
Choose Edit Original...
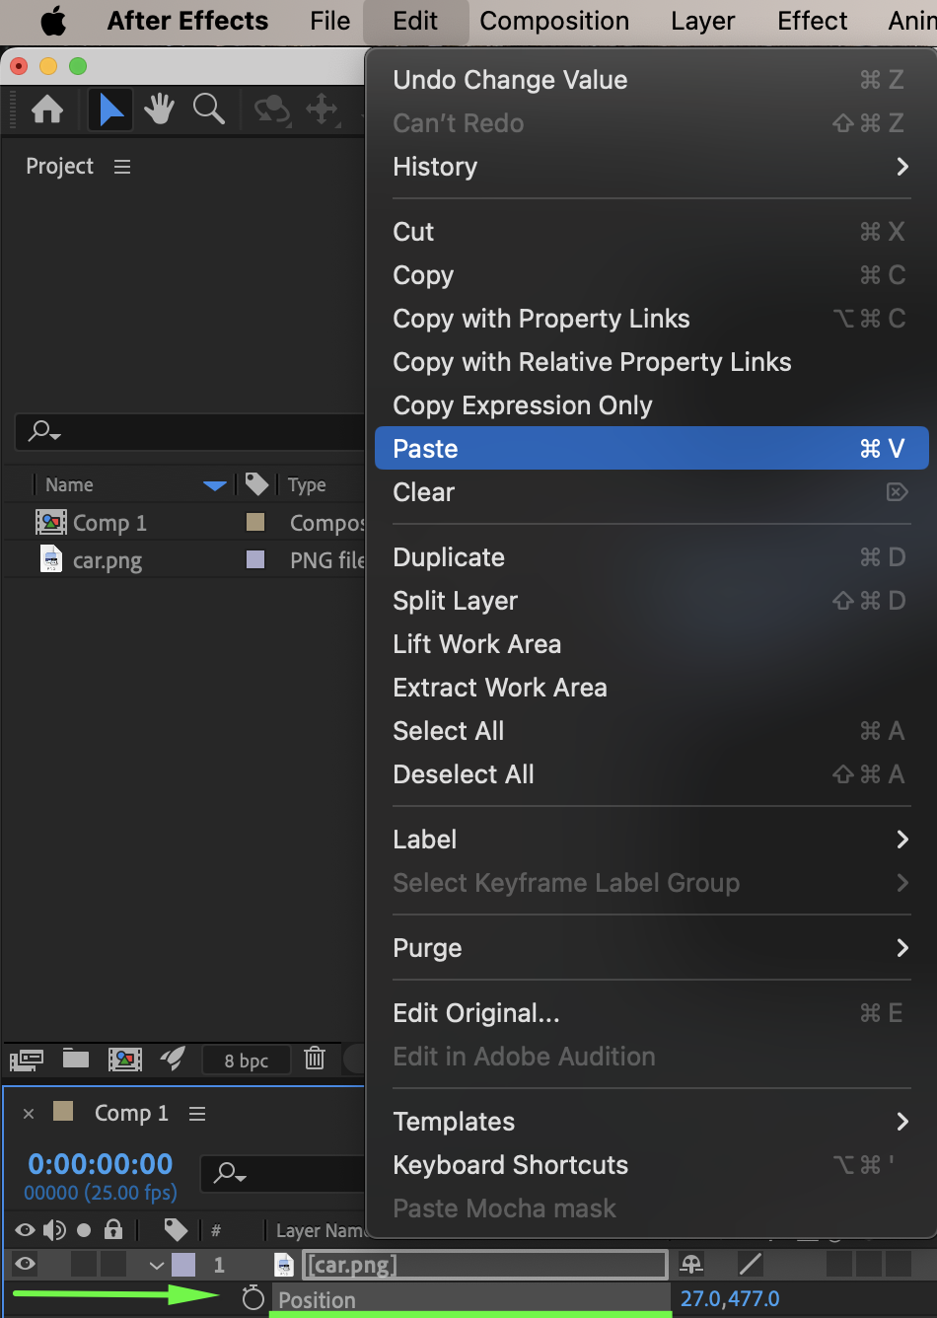point(651,1013)
